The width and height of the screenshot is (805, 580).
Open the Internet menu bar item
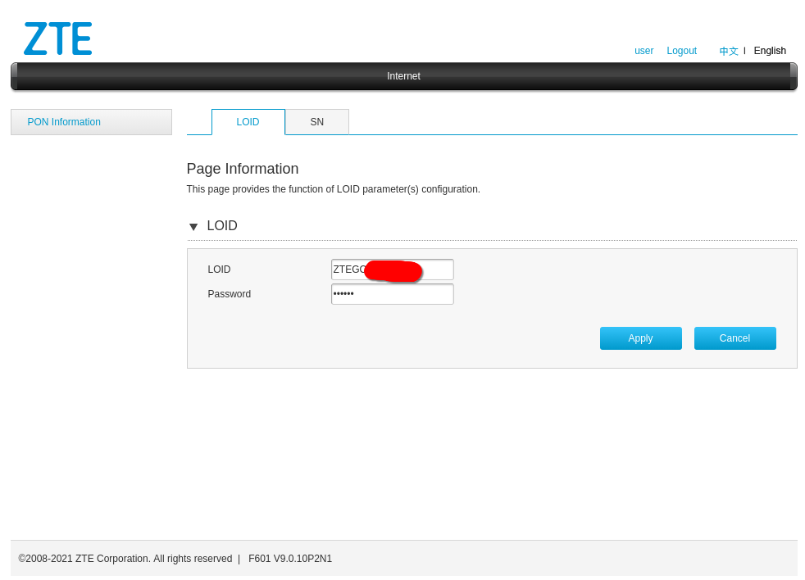[x=403, y=76]
